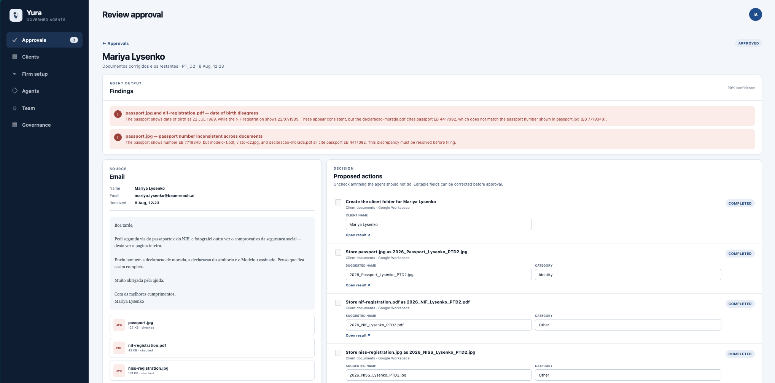Click the JPG file icon for niss-registration.jpg
775x383 pixels.
[x=119, y=370]
